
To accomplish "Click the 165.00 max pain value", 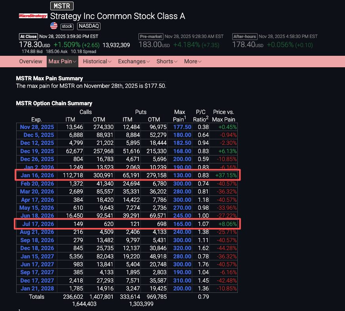I will click(x=182, y=224).
